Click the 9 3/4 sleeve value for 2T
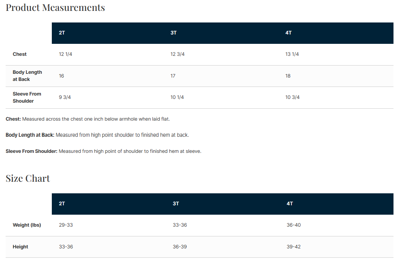 [x=65, y=97]
